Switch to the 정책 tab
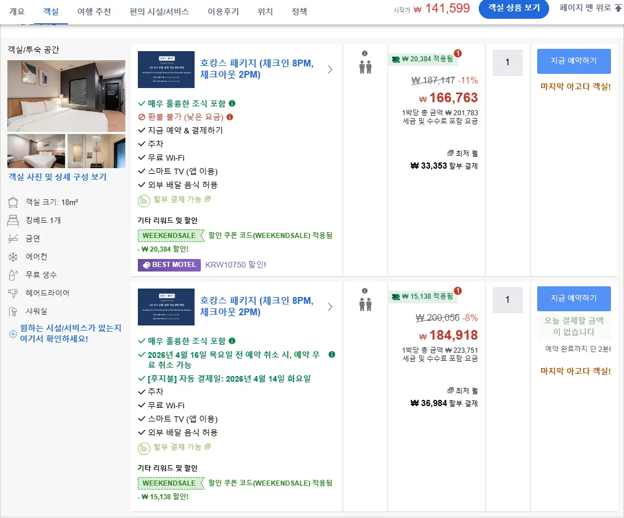 (300, 11)
